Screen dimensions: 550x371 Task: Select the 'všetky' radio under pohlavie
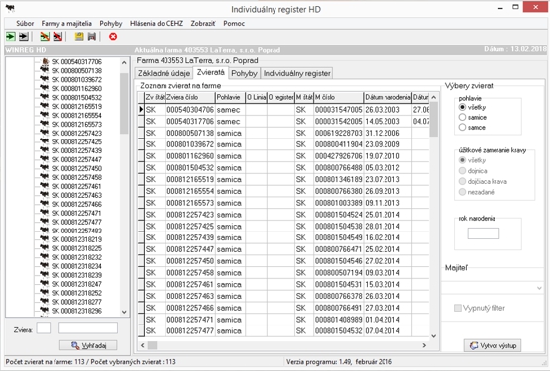click(x=463, y=107)
